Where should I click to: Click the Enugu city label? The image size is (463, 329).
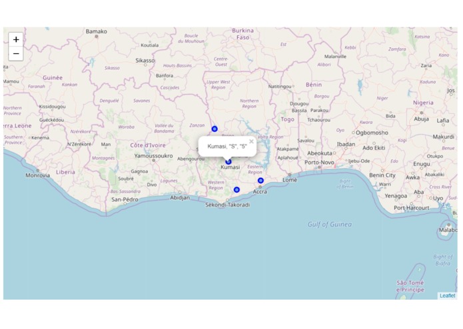tap(422, 164)
